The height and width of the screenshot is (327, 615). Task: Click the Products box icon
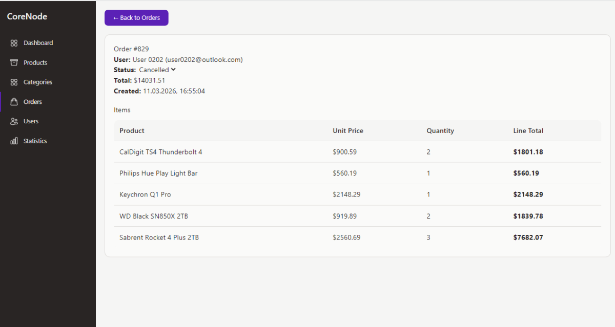point(14,62)
